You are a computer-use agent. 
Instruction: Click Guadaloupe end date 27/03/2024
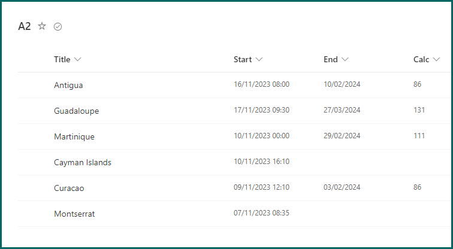point(342,110)
